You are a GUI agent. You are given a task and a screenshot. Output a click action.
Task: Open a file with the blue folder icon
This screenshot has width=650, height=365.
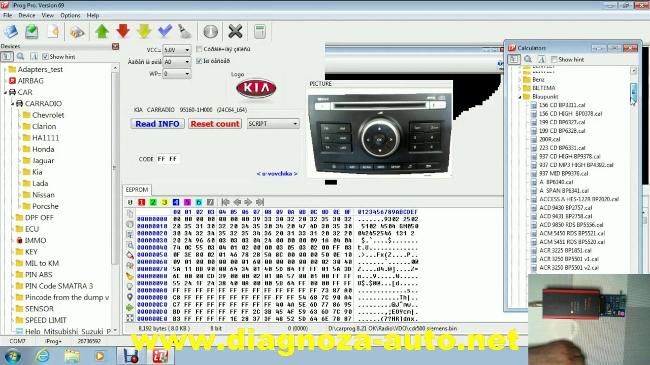pyautogui.click(x=11, y=31)
